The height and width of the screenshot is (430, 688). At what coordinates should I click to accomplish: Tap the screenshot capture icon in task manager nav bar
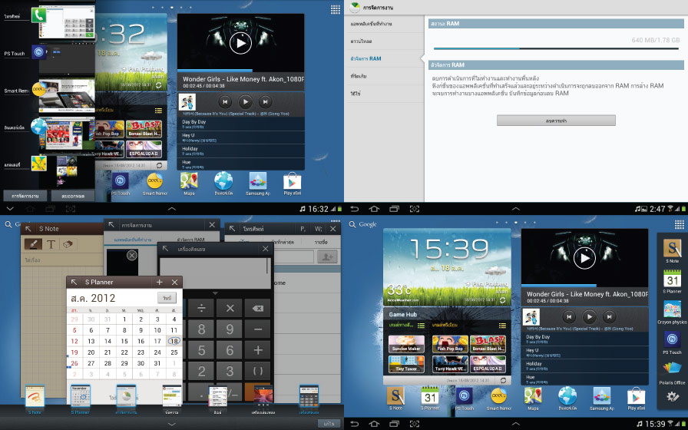tap(414, 209)
